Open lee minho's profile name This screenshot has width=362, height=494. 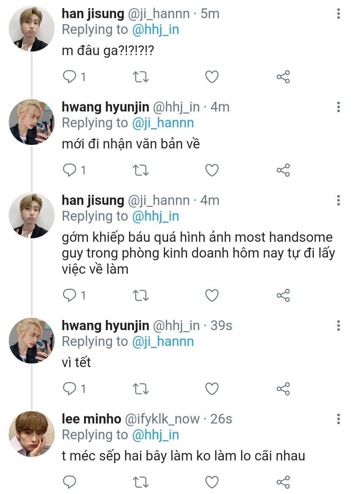(91, 419)
